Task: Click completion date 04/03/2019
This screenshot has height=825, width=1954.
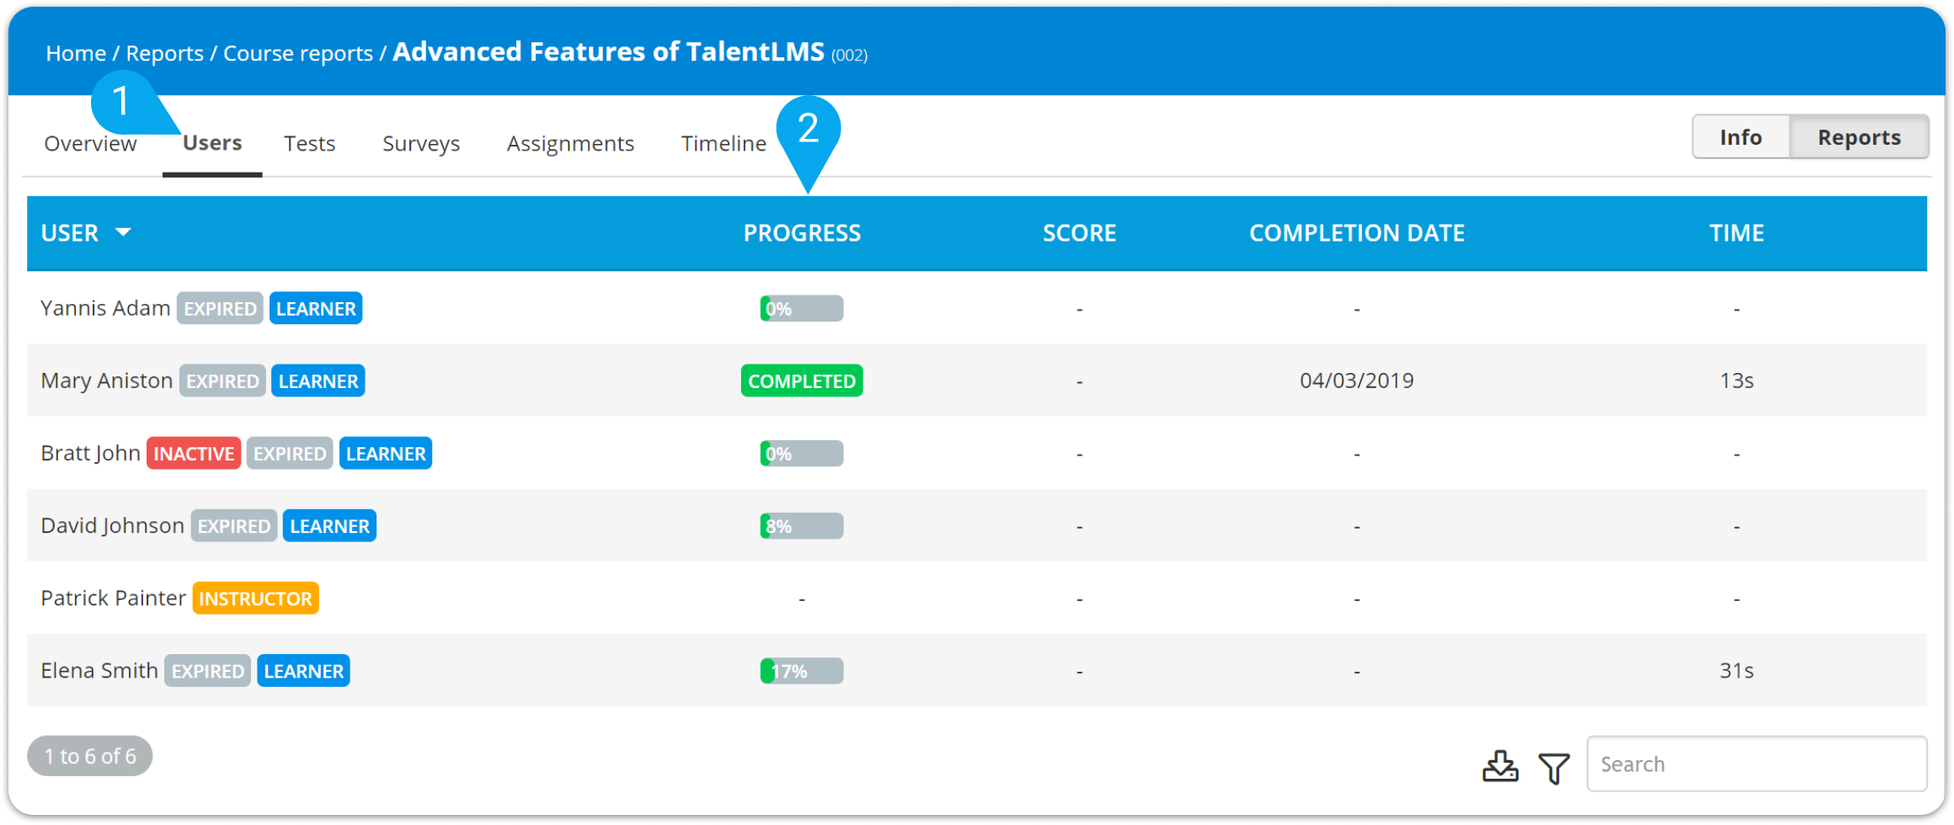Action: coord(1357,381)
